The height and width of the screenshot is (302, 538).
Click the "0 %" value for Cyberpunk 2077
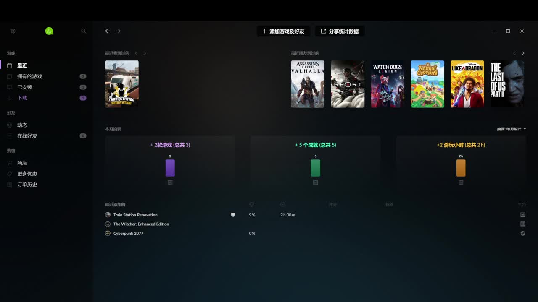click(252, 233)
